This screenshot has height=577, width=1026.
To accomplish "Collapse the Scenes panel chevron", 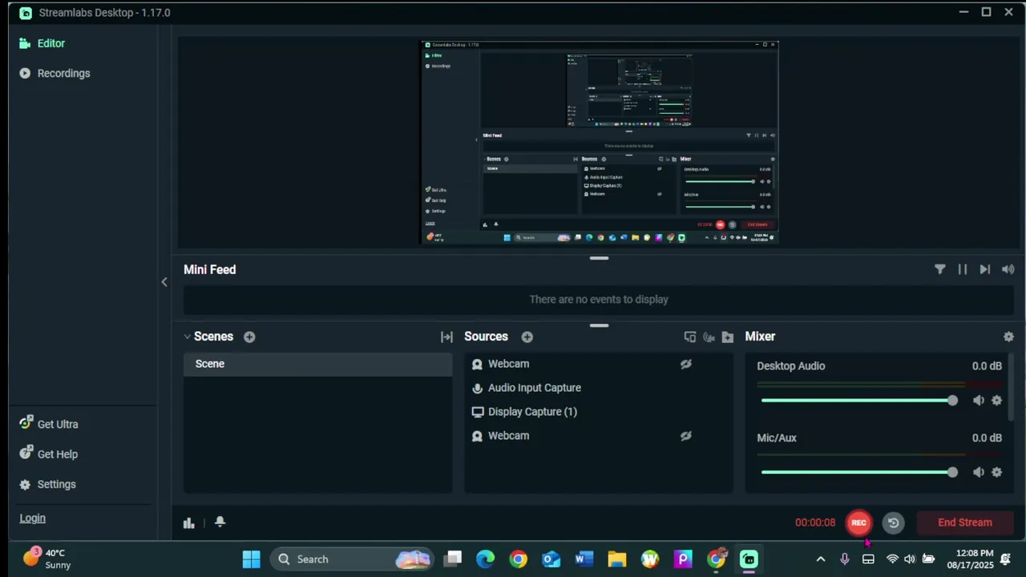I will pos(187,337).
